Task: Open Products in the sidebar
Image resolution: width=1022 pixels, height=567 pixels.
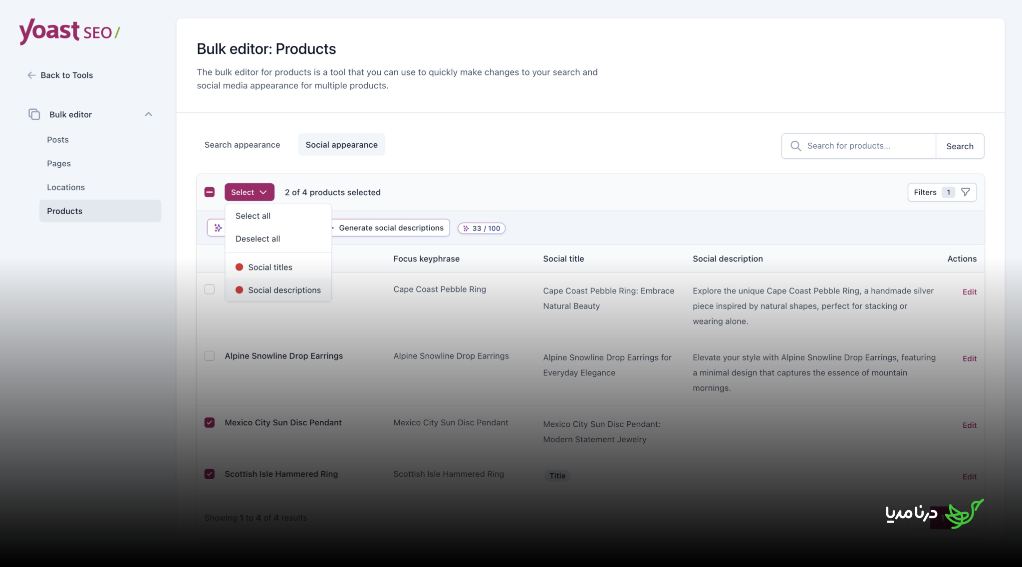Action: 100,211
